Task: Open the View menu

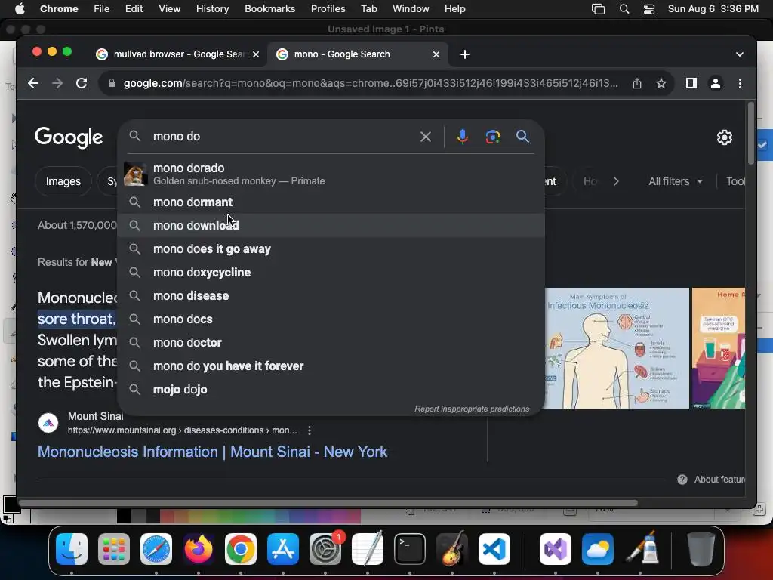Action: pyautogui.click(x=170, y=9)
